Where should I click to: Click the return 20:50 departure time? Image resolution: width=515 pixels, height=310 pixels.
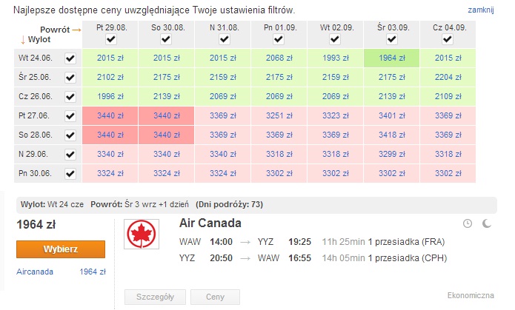coord(221,258)
